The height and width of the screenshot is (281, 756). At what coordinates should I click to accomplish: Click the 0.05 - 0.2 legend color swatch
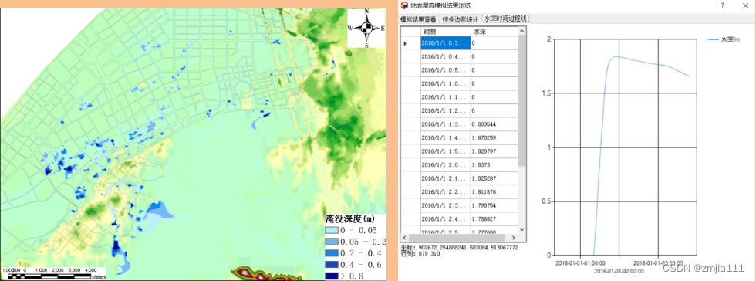(x=332, y=242)
